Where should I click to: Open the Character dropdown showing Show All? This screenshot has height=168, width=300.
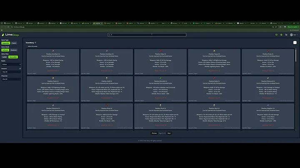tap(11, 79)
